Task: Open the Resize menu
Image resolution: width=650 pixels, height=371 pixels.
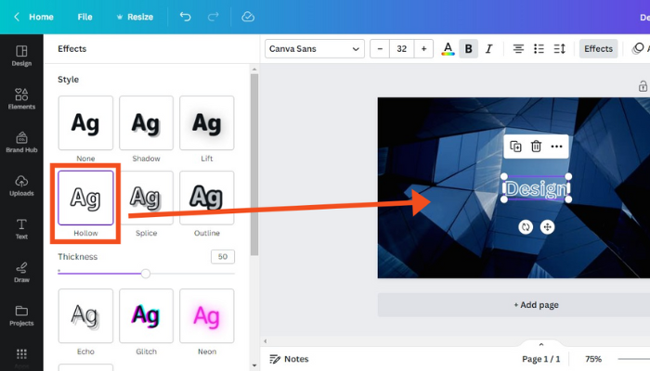Action: [x=136, y=17]
